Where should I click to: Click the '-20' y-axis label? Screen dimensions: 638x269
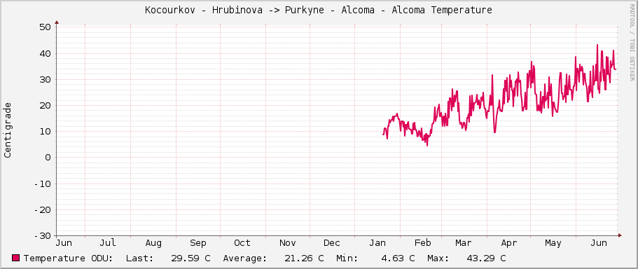coord(42,209)
